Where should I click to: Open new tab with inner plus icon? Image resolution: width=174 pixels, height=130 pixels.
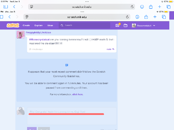tap(155, 17)
